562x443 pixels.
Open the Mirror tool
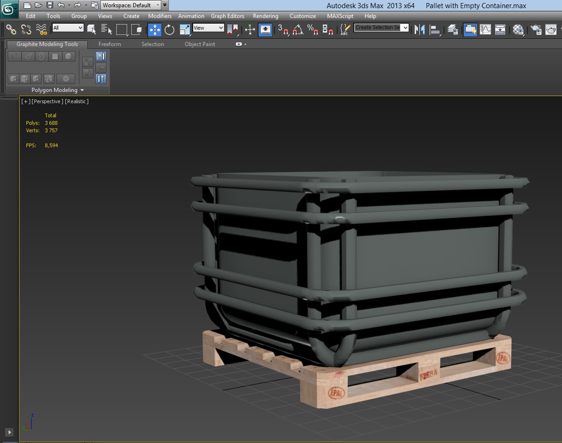(419, 30)
